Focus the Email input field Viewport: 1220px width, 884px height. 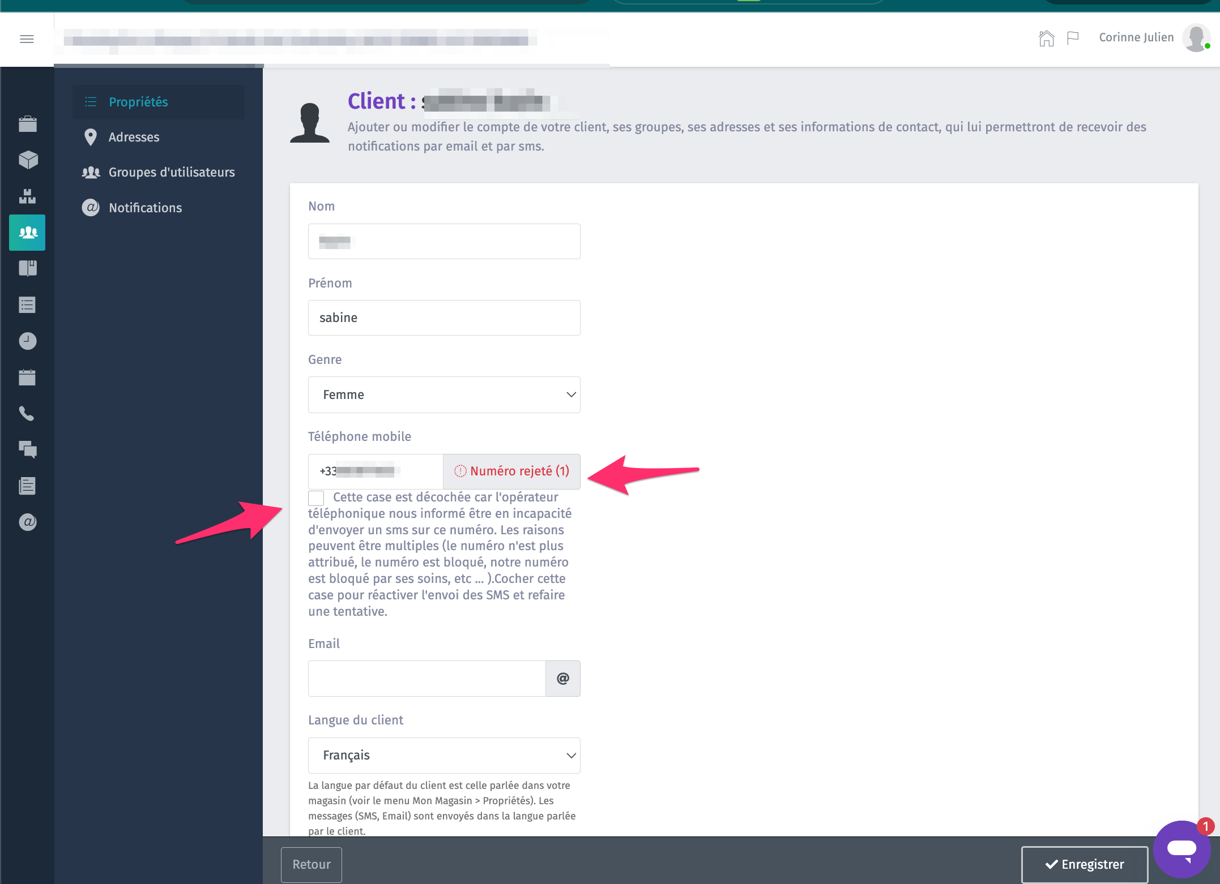pos(427,679)
